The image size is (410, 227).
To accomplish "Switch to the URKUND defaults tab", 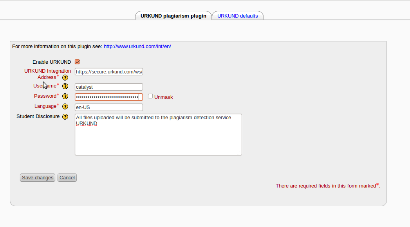I will point(237,16).
